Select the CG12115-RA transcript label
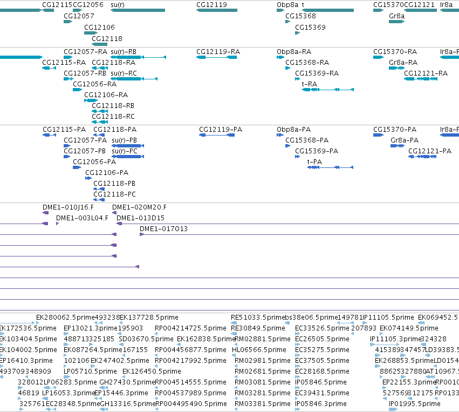 click(64, 63)
